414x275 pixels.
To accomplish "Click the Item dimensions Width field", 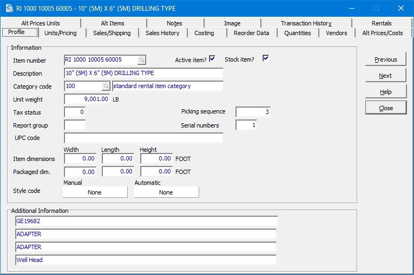I will [x=80, y=158].
